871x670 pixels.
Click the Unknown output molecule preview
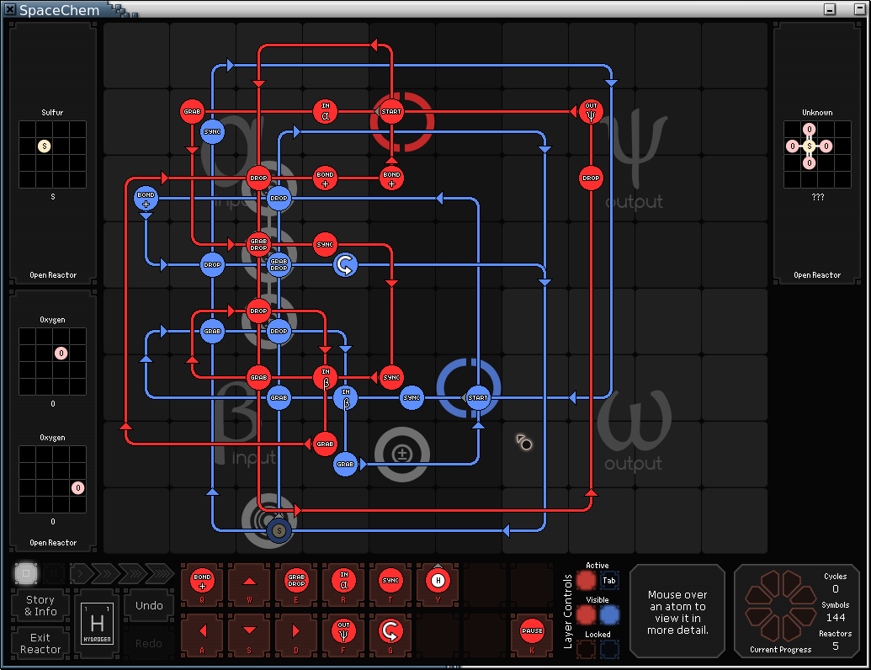(x=817, y=154)
